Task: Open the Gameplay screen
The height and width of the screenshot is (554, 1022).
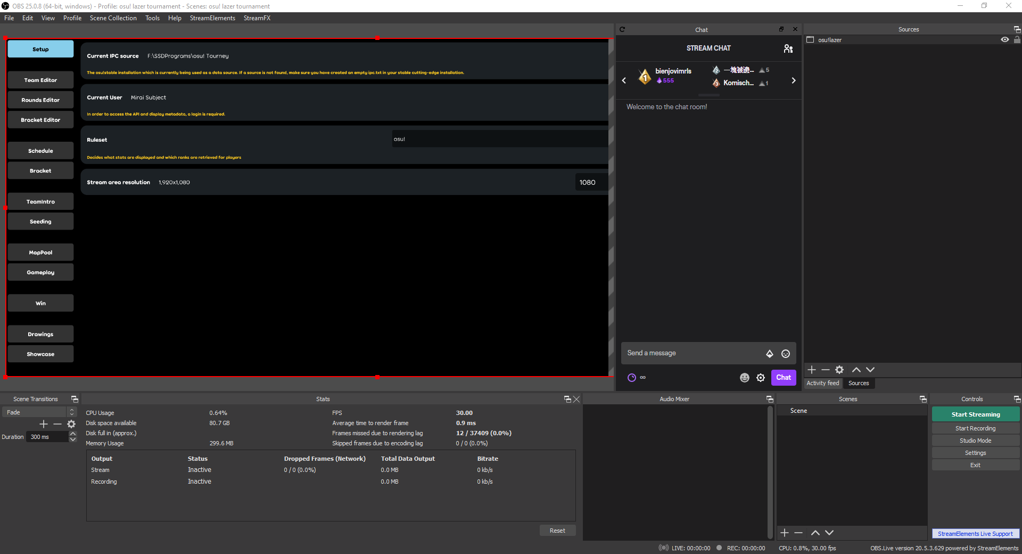Action: tap(40, 272)
